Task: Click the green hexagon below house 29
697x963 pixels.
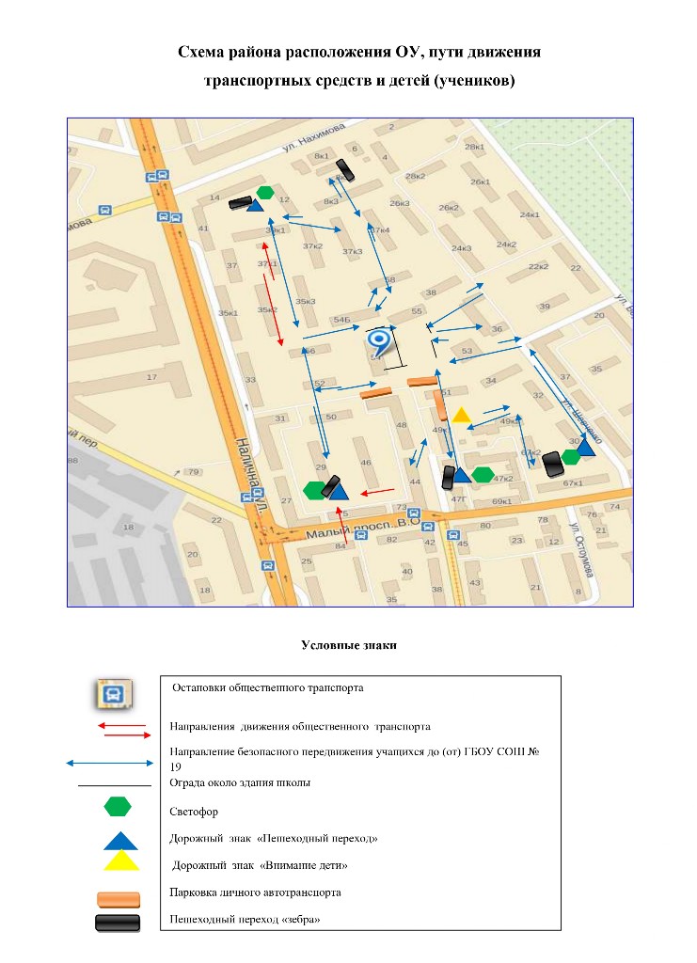Action: (x=314, y=490)
